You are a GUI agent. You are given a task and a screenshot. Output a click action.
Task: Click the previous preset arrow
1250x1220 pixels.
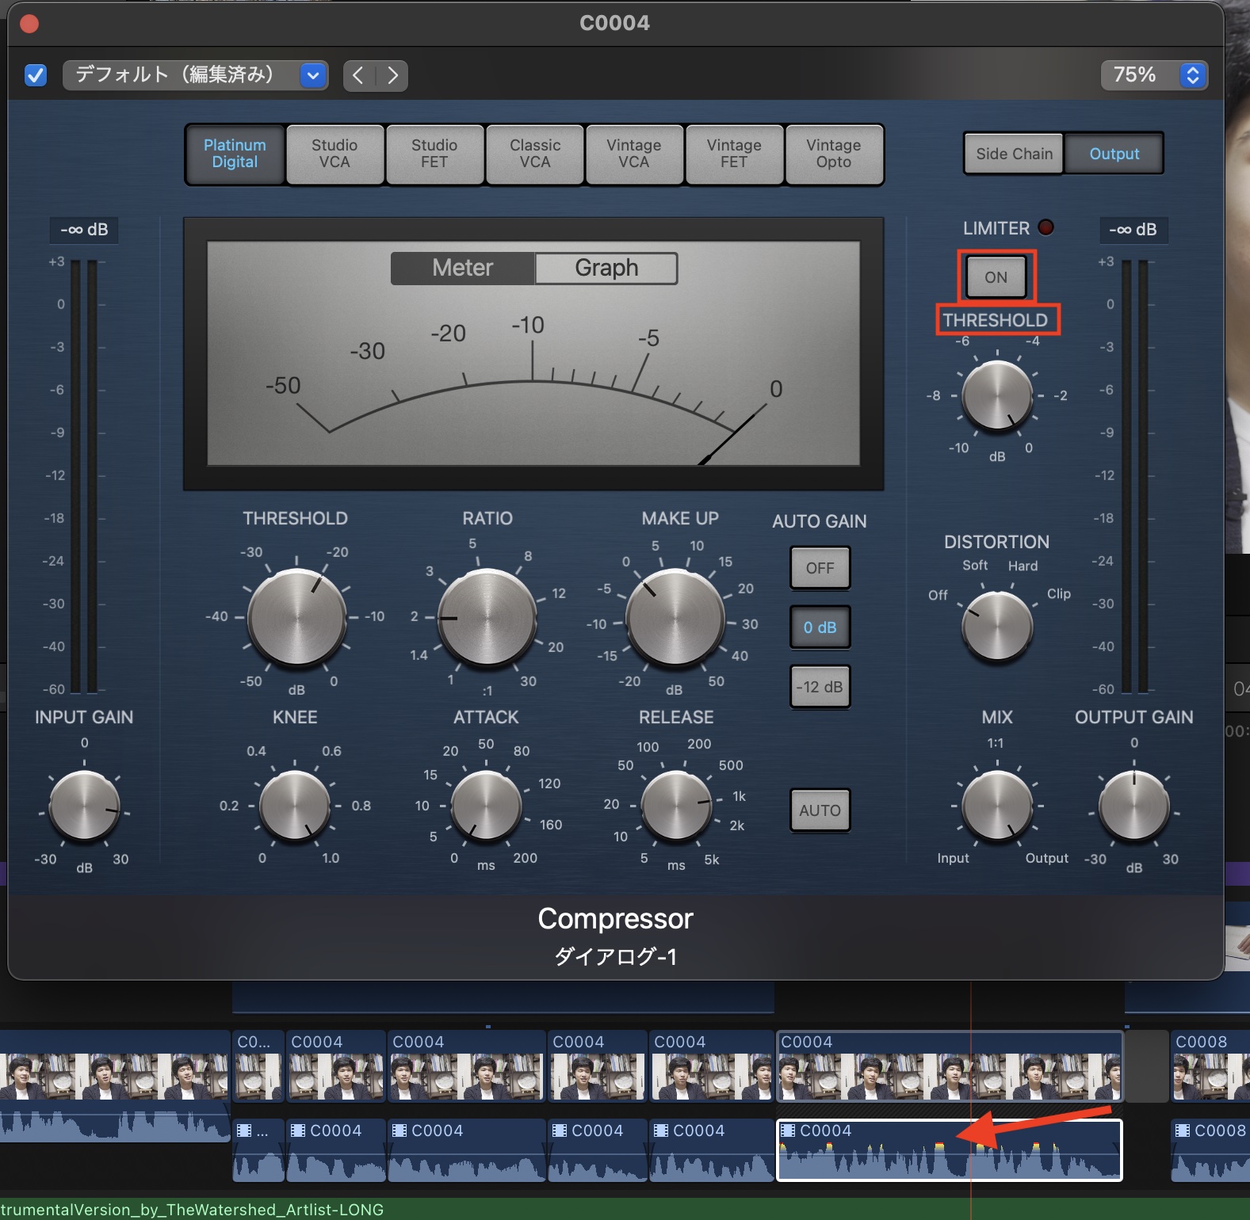click(x=359, y=75)
